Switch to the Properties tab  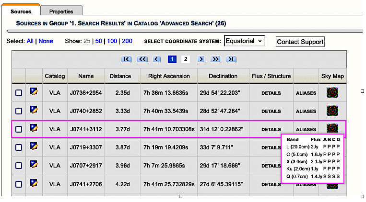61,11
